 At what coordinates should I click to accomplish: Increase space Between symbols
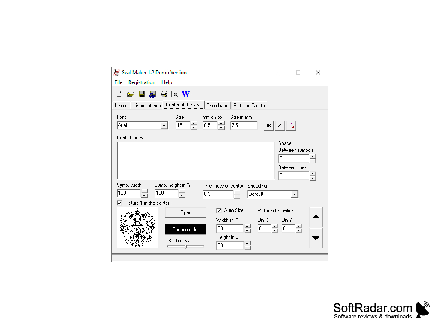[x=313, y=157]
